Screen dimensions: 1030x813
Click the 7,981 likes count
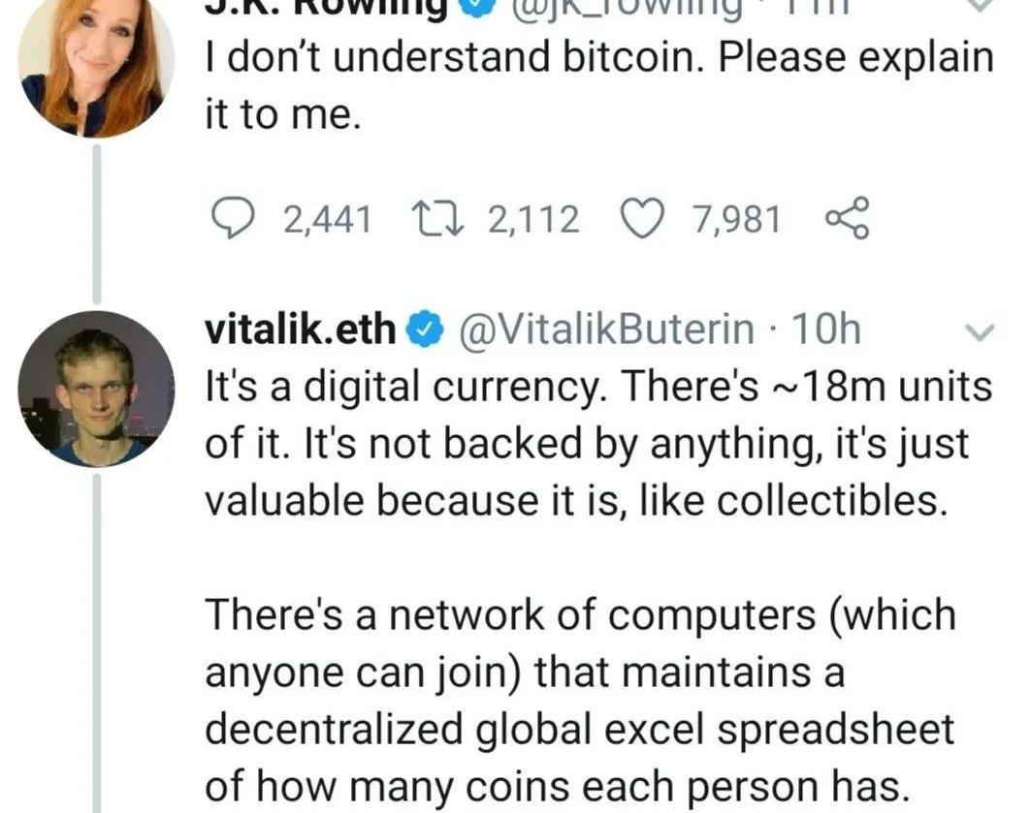tap(736, 219)
